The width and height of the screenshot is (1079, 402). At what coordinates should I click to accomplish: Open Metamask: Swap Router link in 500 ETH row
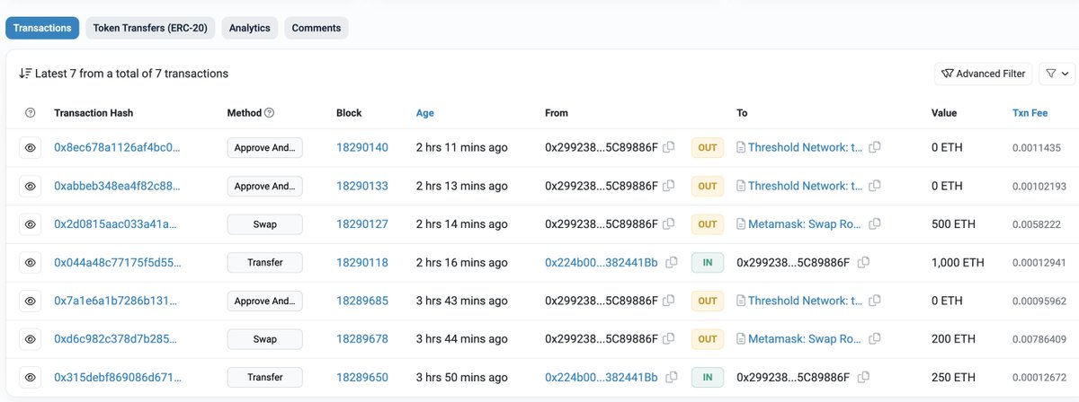pyautogui.click(x=805, y=224)
